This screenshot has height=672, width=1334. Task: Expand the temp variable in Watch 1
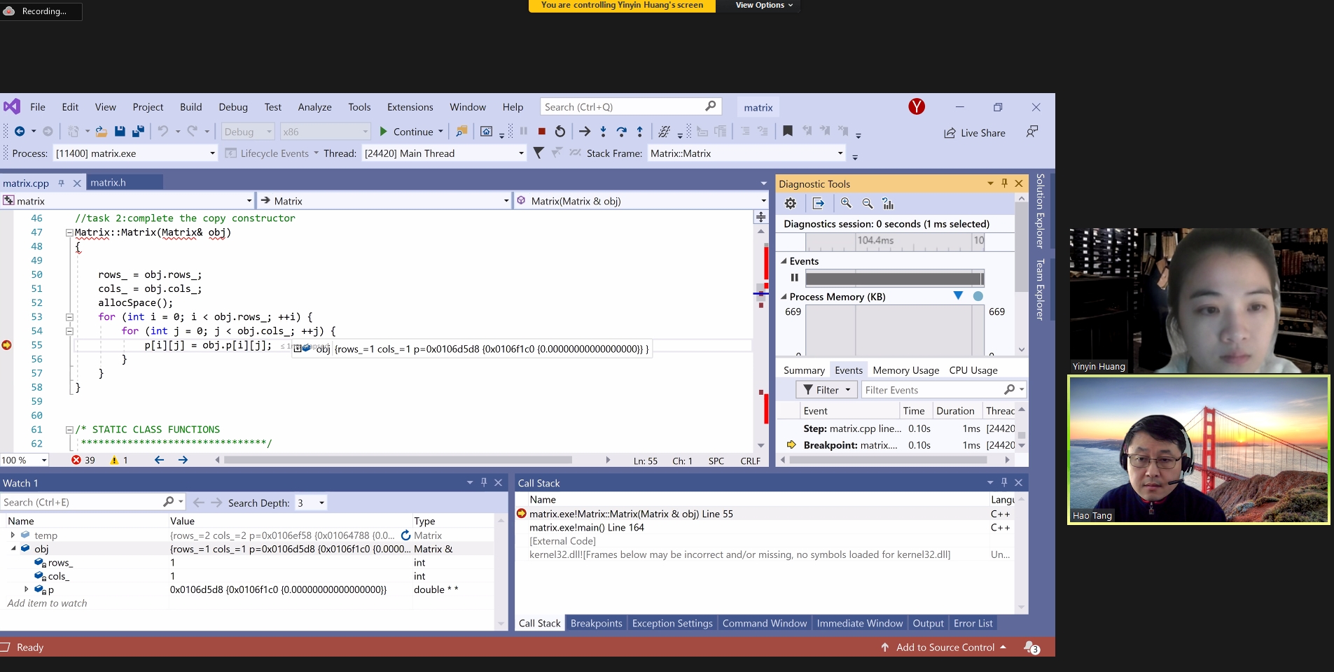click(x=13, y=535)
